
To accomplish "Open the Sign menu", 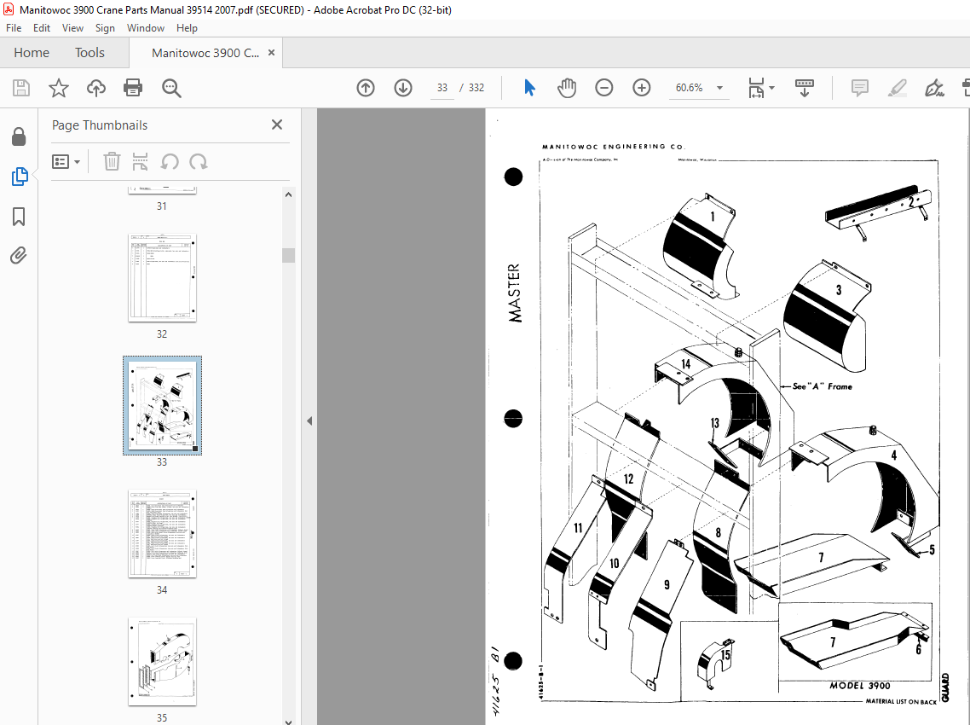I will tap(105, 28).
